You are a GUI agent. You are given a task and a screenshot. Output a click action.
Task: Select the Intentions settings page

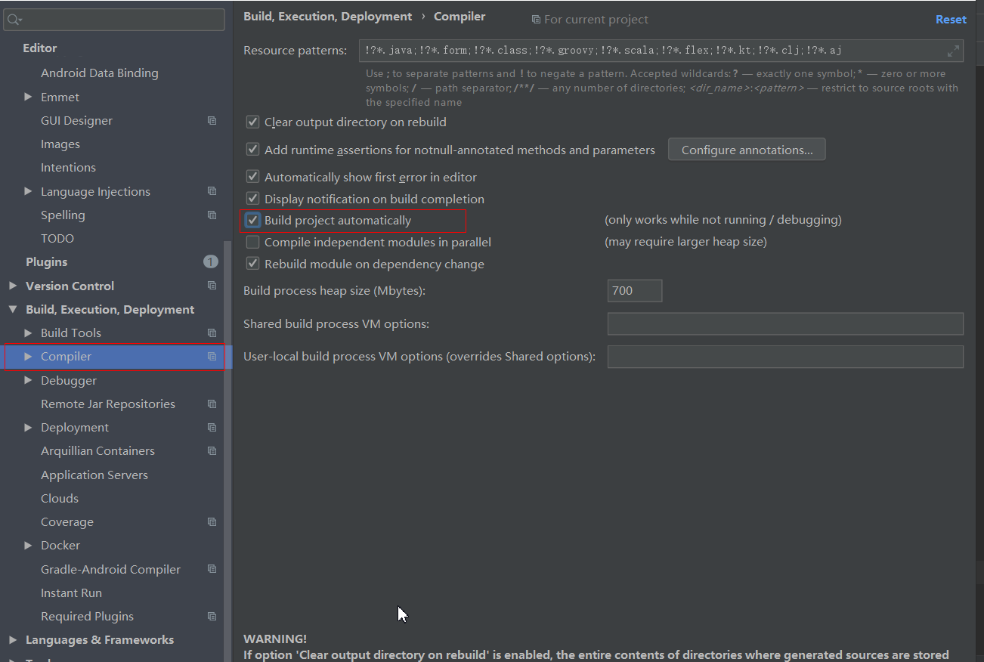(68, 167)
